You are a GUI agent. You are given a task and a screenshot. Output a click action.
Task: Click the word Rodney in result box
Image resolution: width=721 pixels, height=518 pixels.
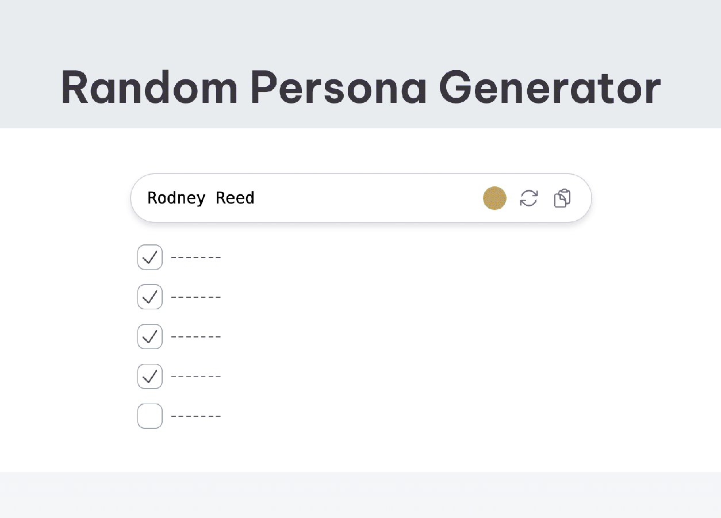(177, 198)
